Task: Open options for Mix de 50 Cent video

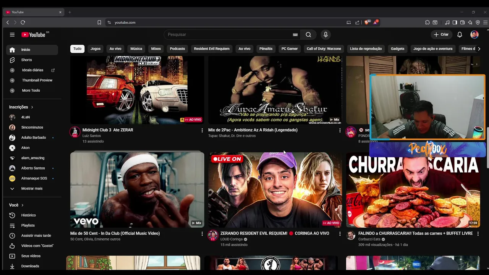Action: 202,234
